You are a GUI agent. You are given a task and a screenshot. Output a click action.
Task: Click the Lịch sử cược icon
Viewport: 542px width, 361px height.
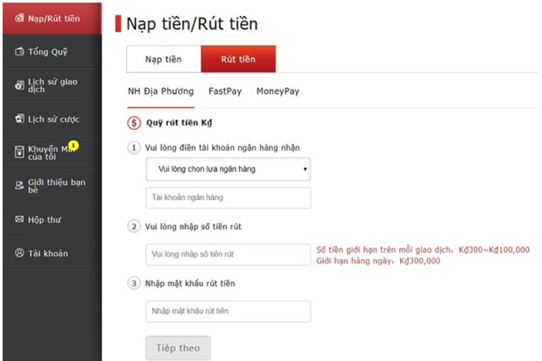coord(19,119)
